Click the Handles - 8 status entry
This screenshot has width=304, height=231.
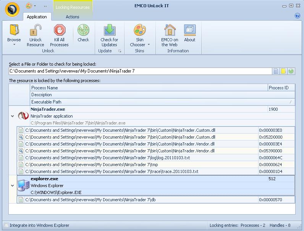point(280,225)
